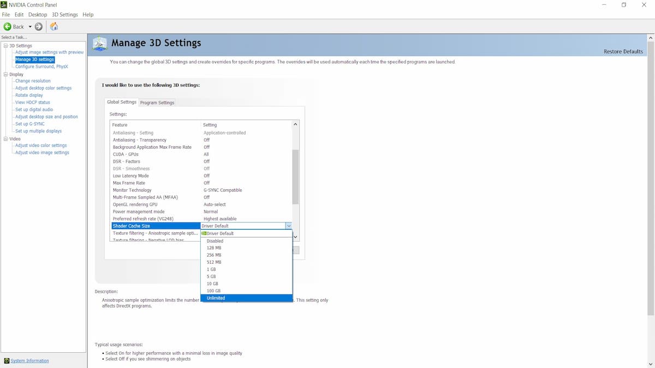Image resolution: width=655 pixels, height=368 pixels.
Task: Select Set up digital audio
Action: [x=34, y=110]
